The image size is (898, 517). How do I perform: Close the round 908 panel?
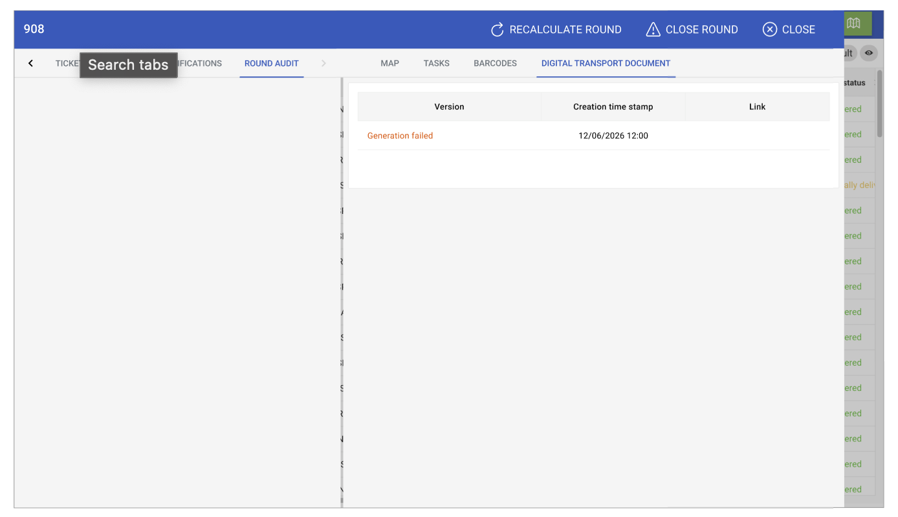(789, 30)
